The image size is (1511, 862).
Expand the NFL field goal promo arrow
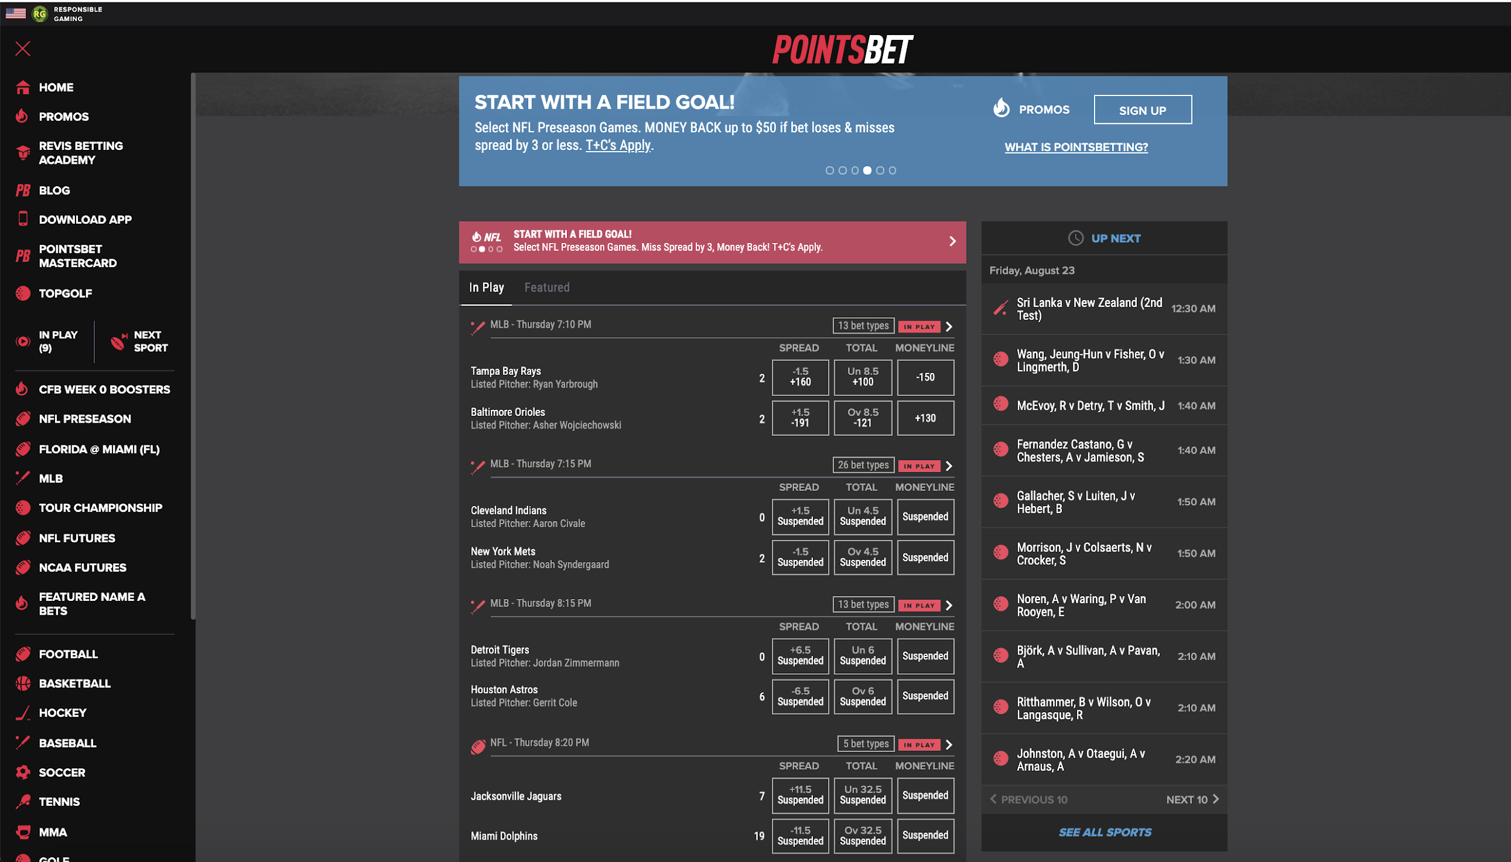(x=953, y=241)
